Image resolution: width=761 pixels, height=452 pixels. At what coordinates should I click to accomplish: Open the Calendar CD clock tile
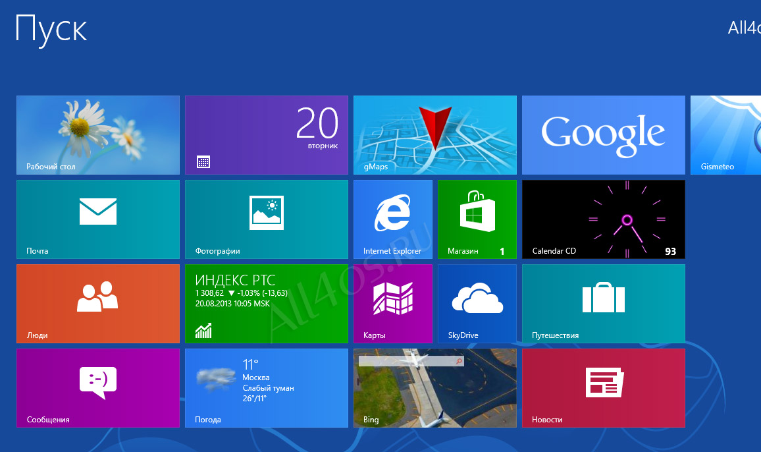(x=603, y=219)
